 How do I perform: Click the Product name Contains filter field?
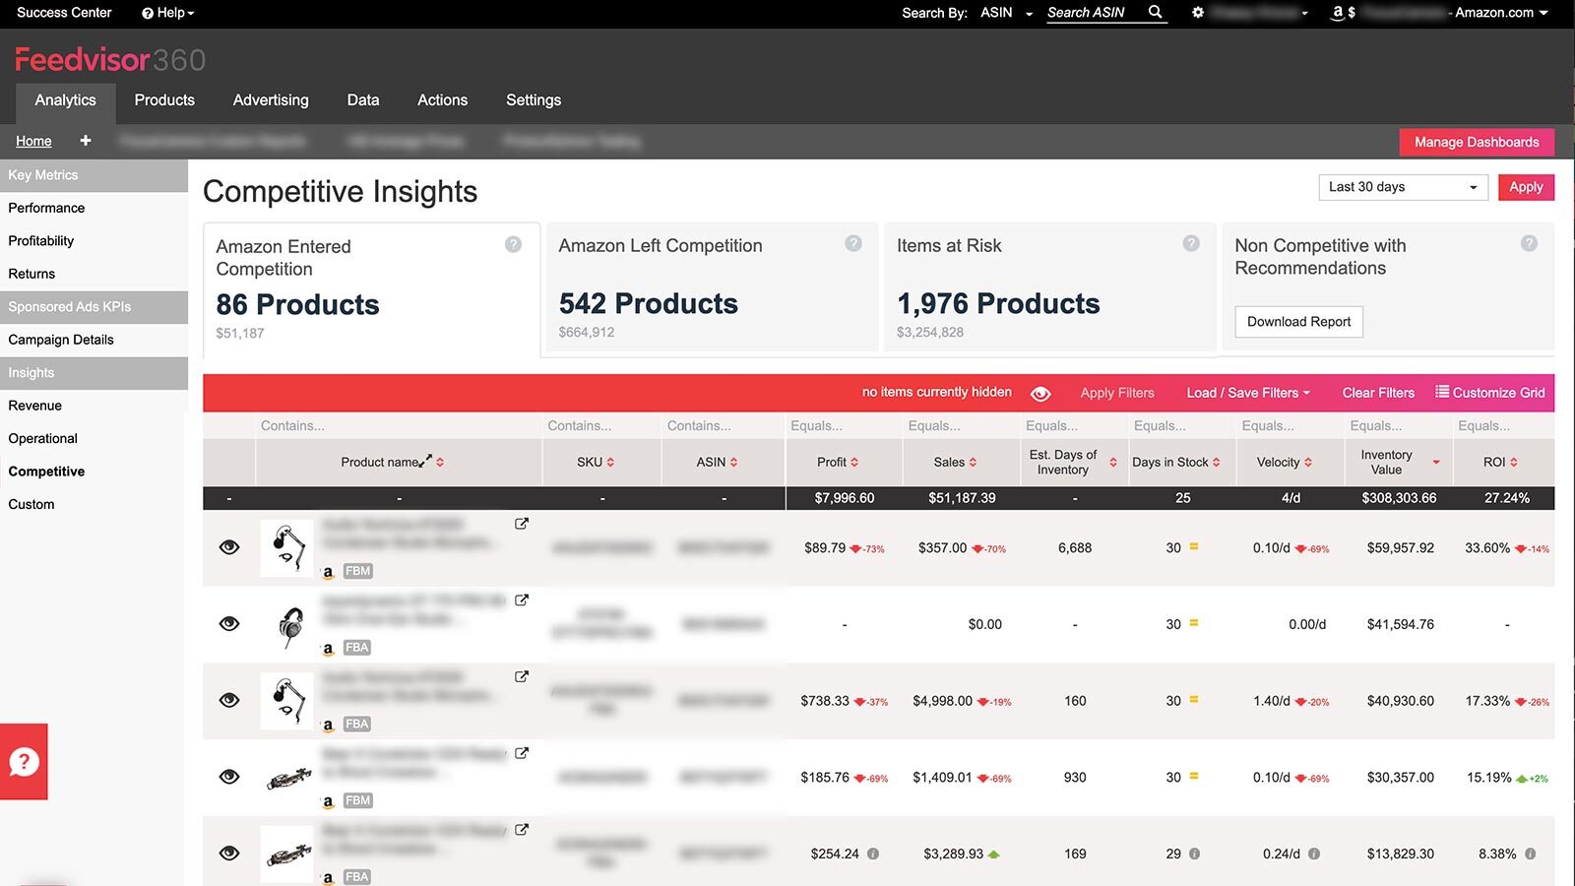[x=398, y=425]
